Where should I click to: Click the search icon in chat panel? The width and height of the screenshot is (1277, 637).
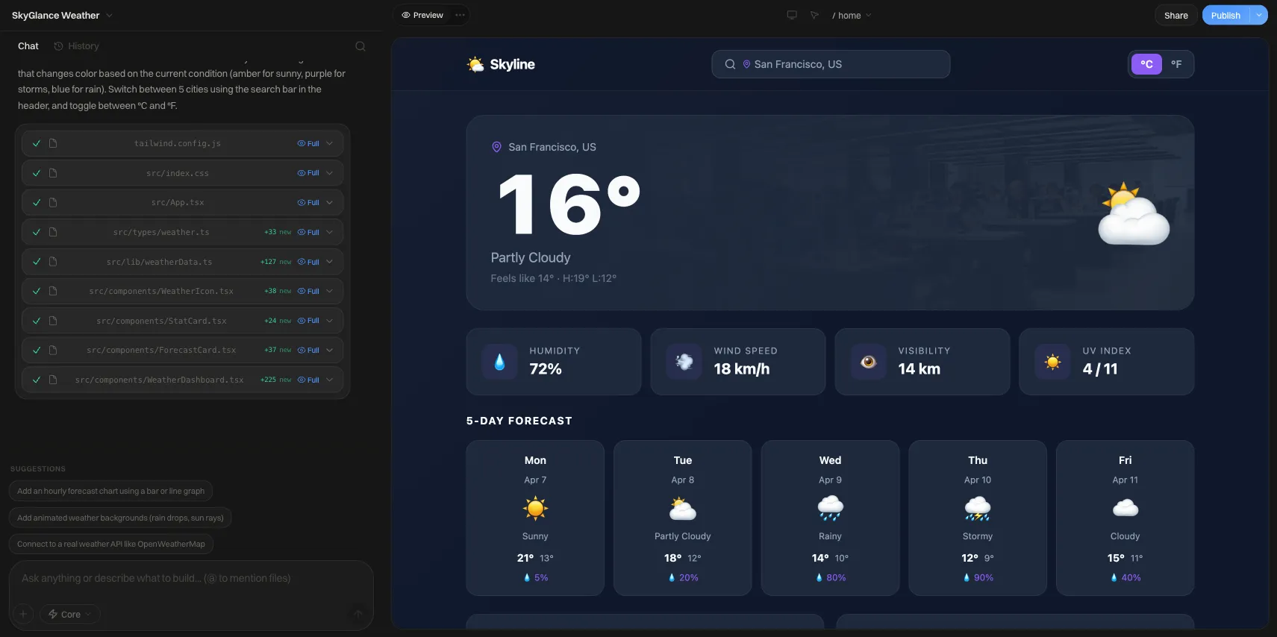(360, 46)
